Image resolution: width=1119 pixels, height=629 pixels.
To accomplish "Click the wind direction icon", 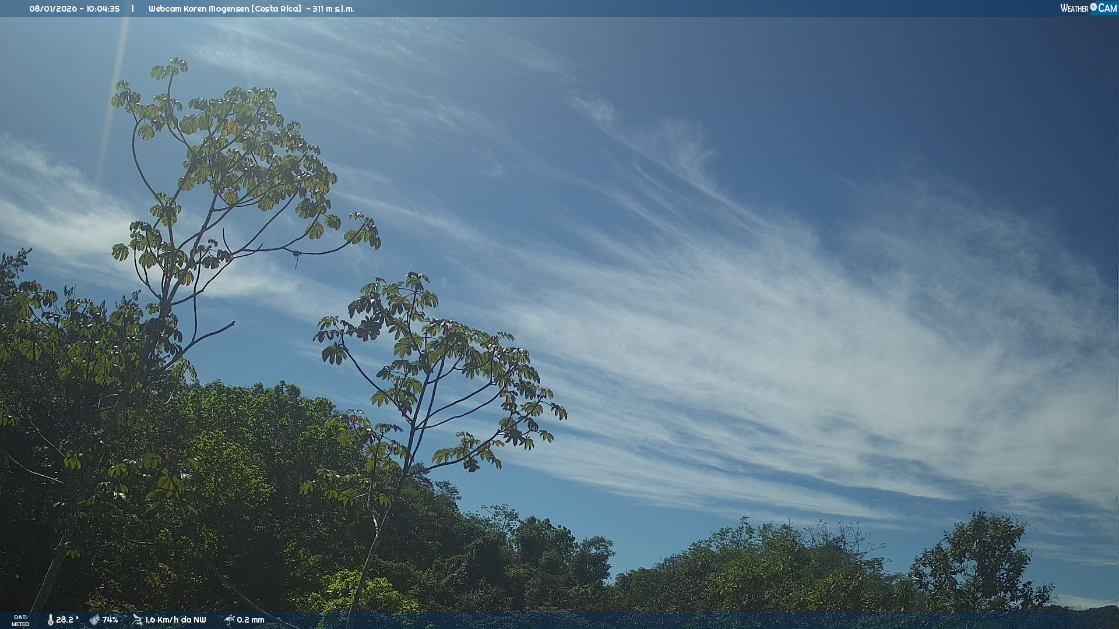I will tap(137, 620).
